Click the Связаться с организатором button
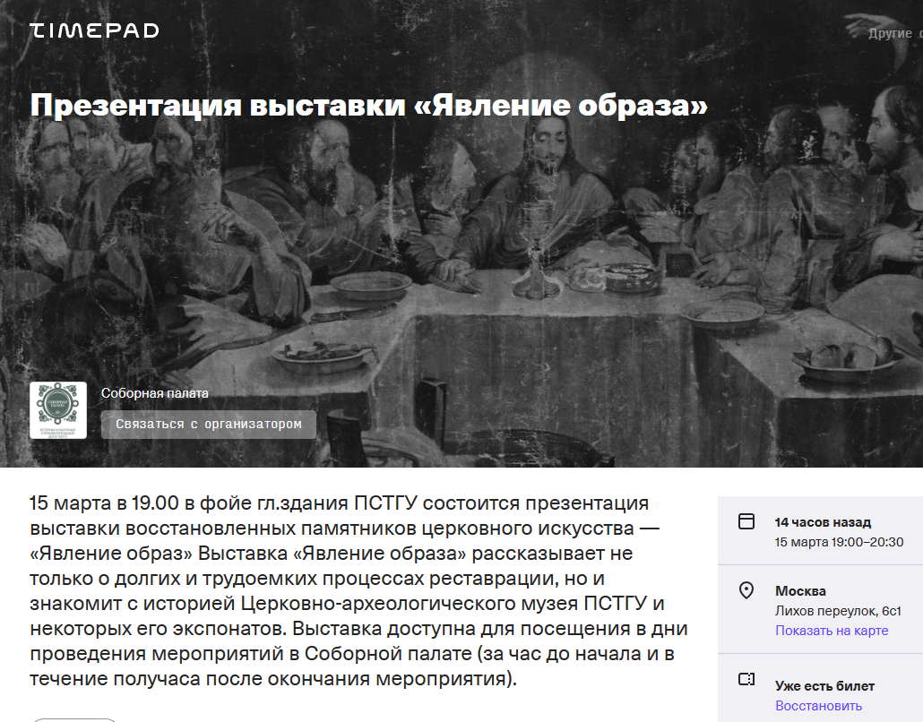Image resolution: width=923 pixels, height=722 pixels. (x=209, y=425)
